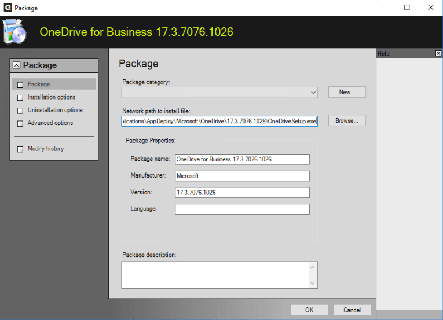Click New... category button

pos(347,92)
